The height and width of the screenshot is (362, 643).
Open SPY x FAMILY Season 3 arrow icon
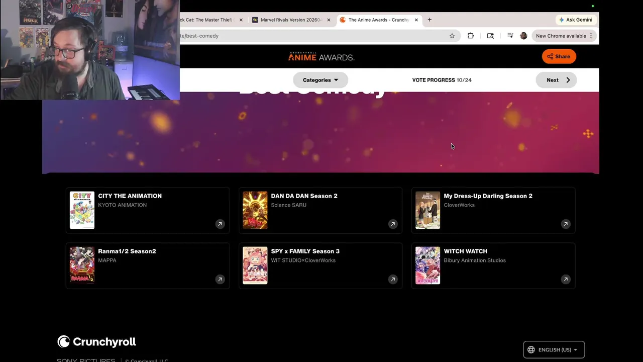pos(393,280)
